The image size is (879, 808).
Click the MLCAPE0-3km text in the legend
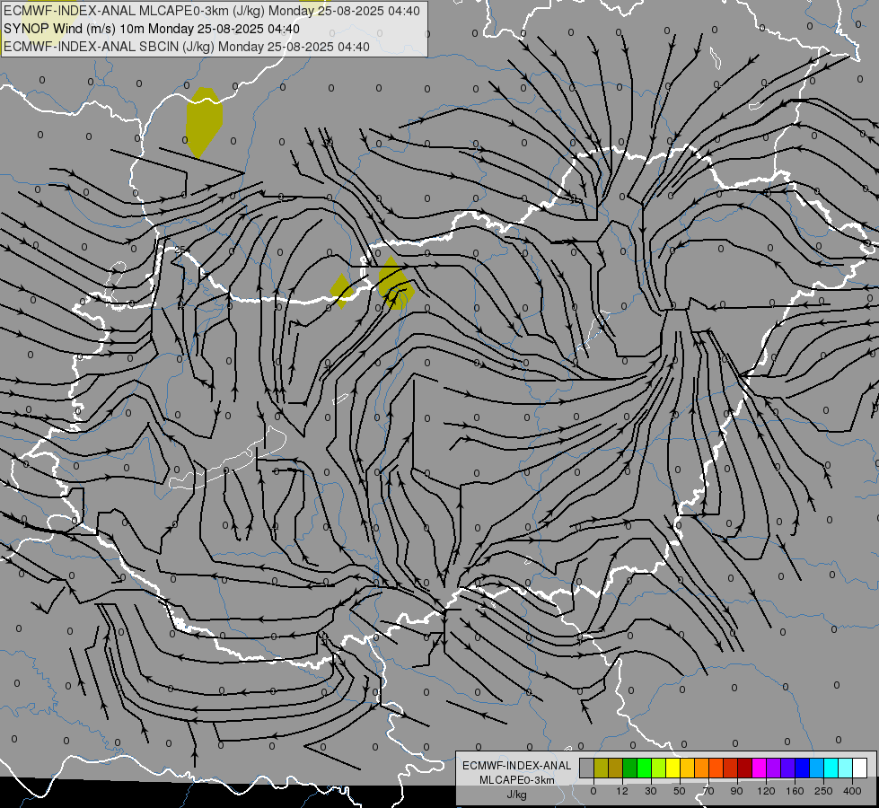point(517,780)
